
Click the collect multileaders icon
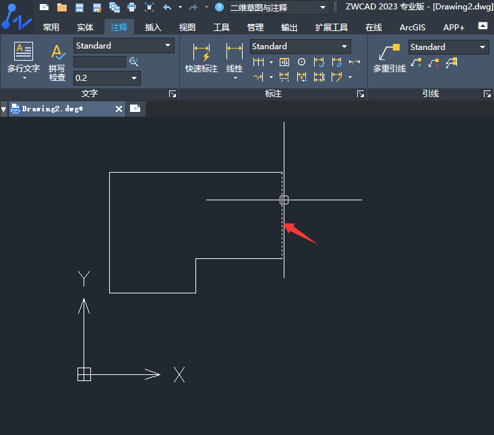(452, 63)
